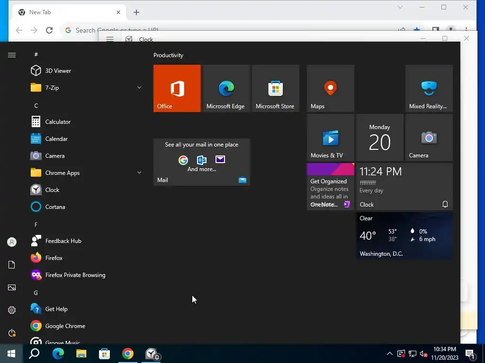Switch to Clock app in taskbar
The image size is (485, 363).
click(x=151, y=354)
